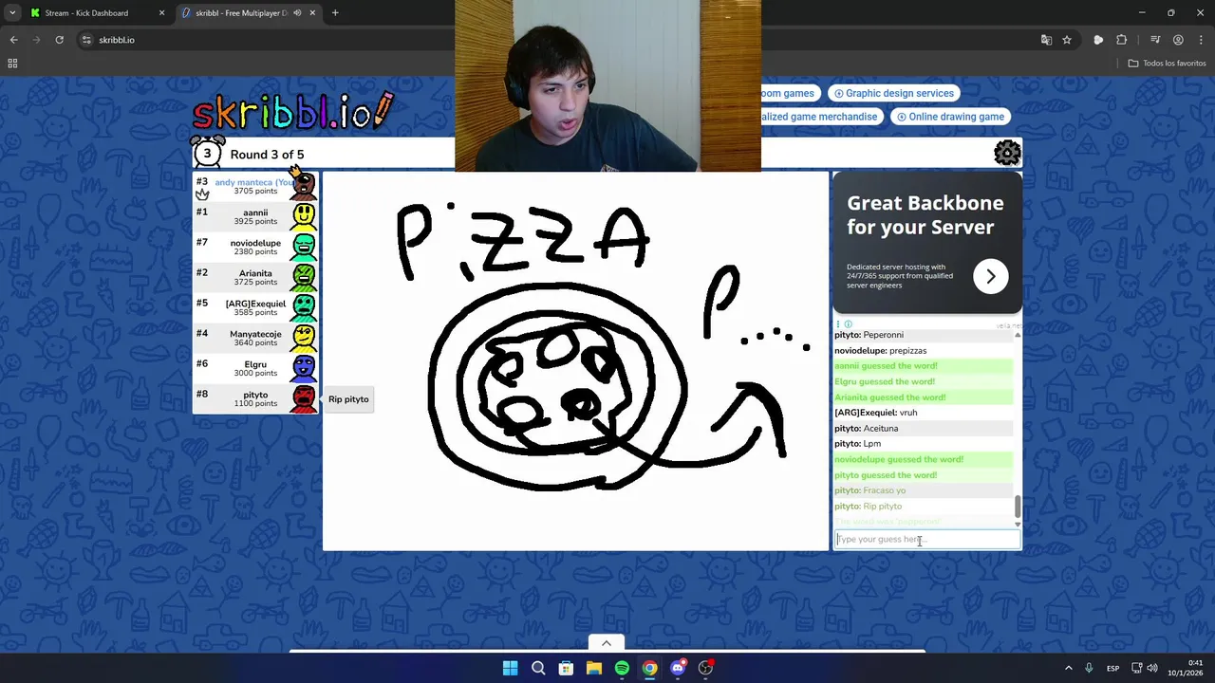Open Chrome apps grid in bookmarks bar

pyautogui.click(x=12, y=64)
